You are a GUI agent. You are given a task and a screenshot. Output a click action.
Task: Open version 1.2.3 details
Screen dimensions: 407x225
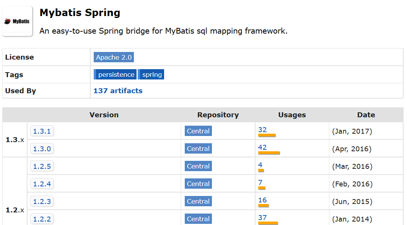tap(42, 201)
